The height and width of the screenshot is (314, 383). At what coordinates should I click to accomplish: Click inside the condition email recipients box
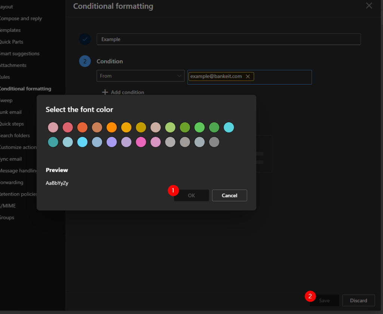point(282,77)
